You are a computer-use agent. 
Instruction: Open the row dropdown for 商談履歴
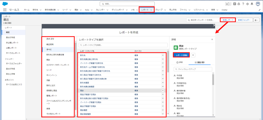[x=163, y=110]
